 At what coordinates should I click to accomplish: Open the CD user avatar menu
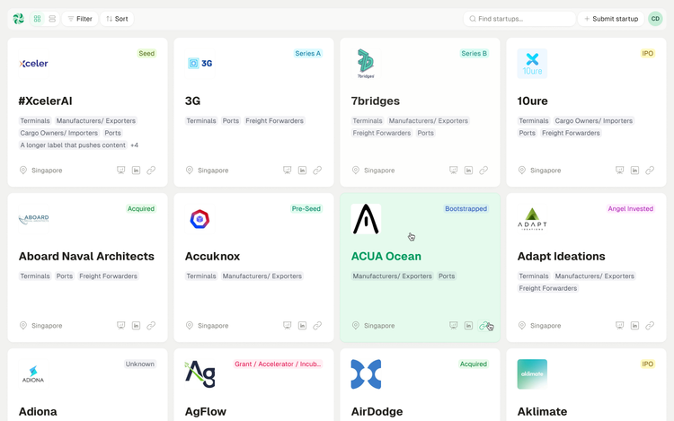click(x=655, y=19)
